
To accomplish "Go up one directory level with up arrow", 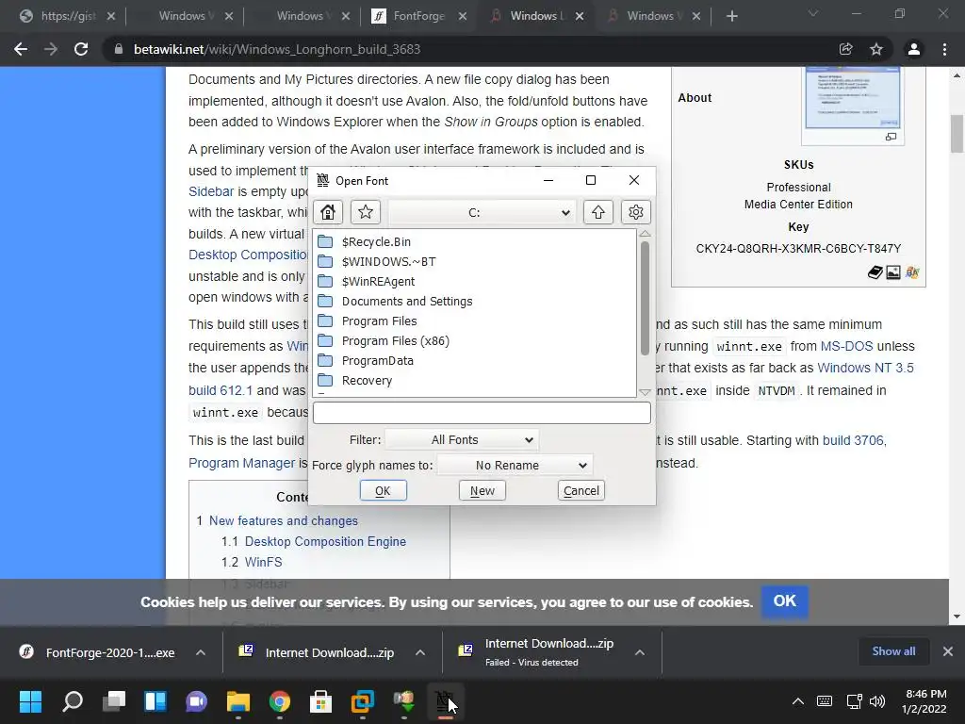I will tap(598, 212).
